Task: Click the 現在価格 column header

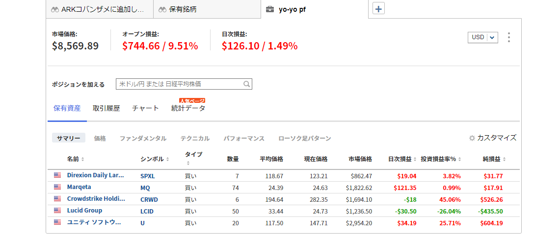Action: 316,159
